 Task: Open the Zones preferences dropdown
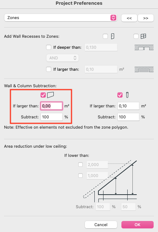coord(61,18)
